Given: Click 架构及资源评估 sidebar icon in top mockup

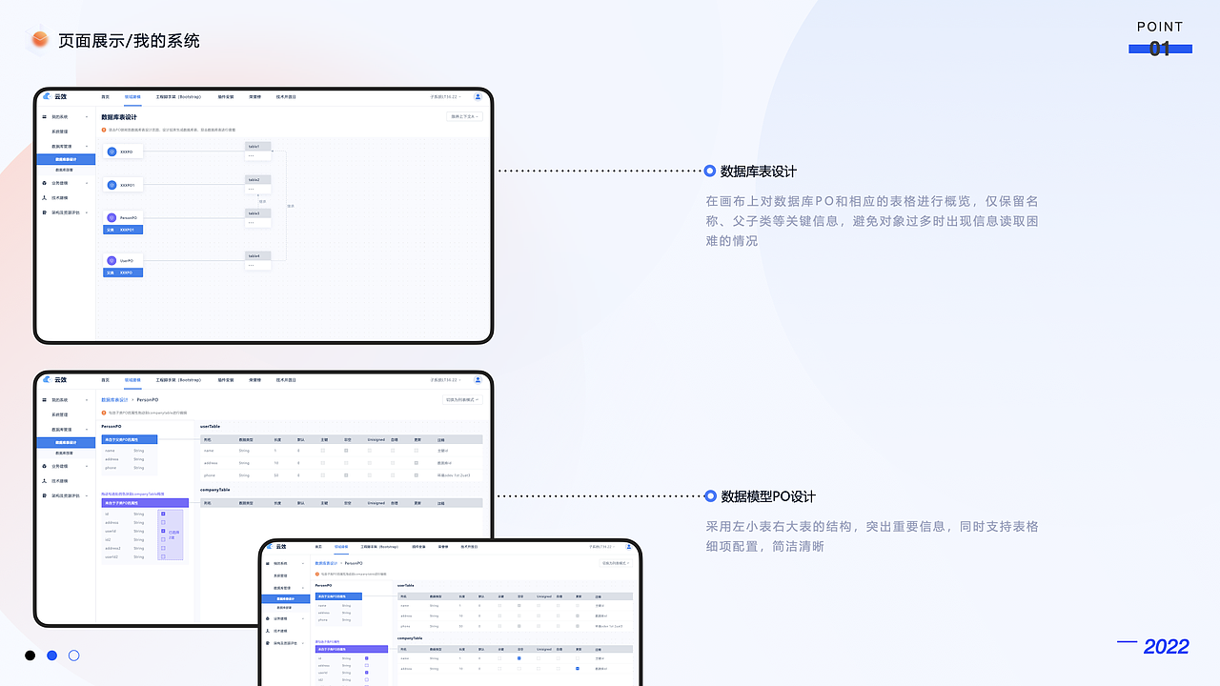Looking at the screenshot, I should (x=45, y=212).
